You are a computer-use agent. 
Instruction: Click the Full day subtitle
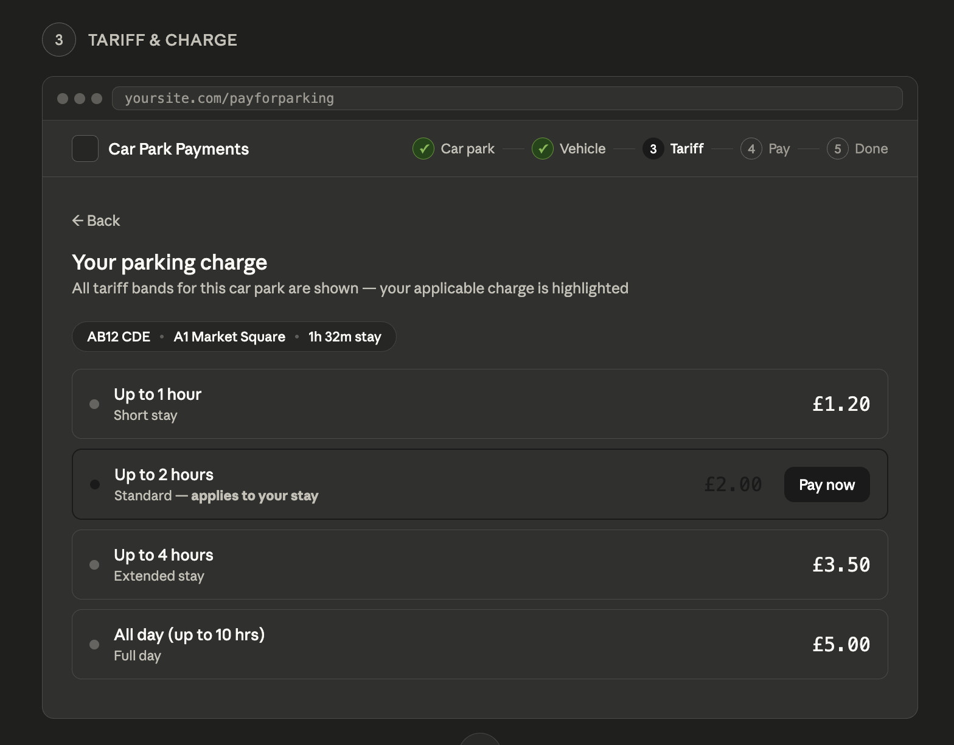[x=138, y=656]
